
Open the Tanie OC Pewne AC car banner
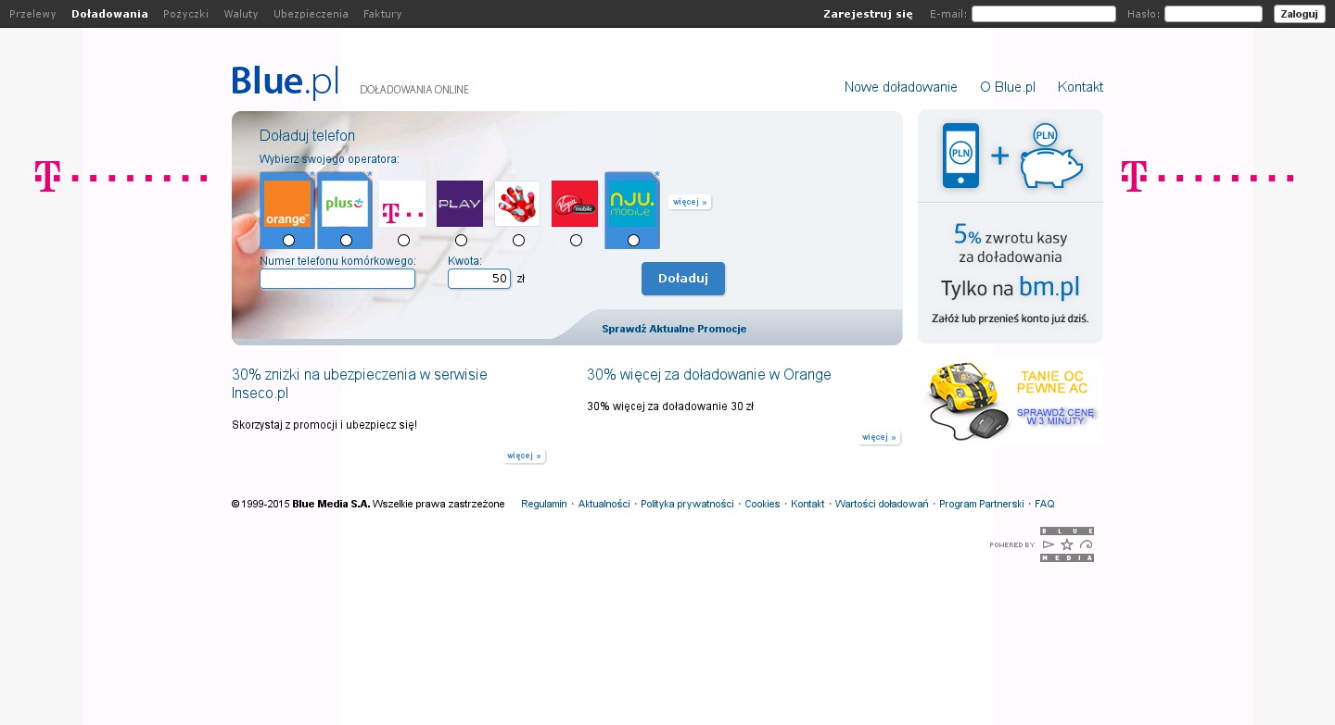(x=1011, y=403)
